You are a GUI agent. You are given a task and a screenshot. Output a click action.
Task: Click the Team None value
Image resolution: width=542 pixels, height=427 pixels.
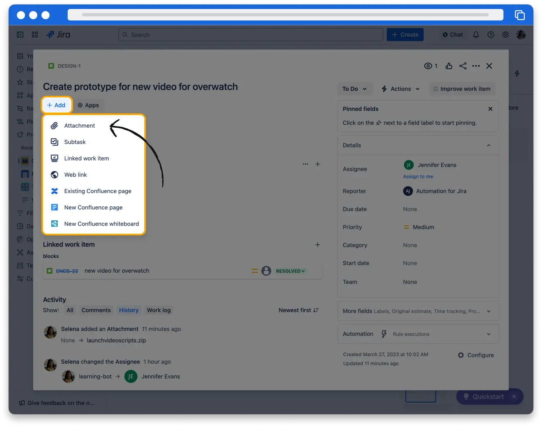click(x=410, y=282)
